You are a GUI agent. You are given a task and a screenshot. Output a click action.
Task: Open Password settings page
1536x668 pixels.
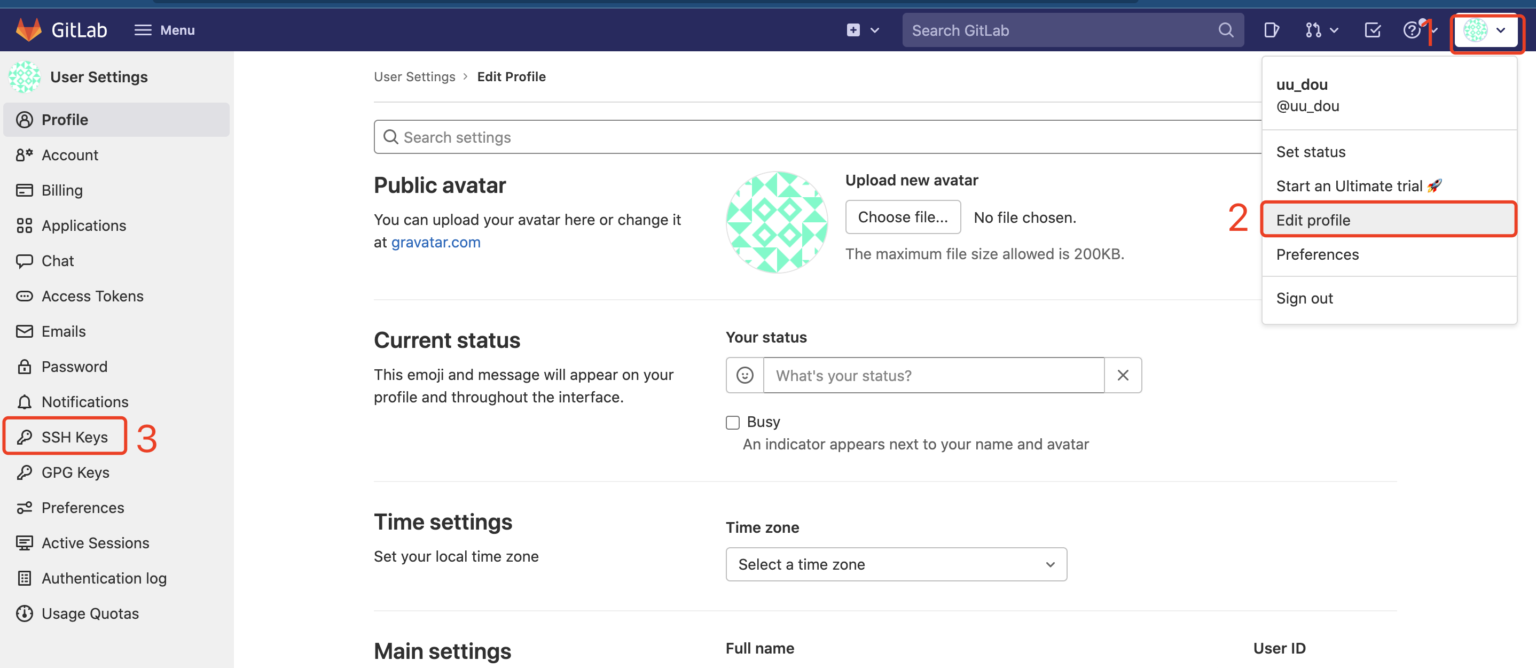coord(116,366)
